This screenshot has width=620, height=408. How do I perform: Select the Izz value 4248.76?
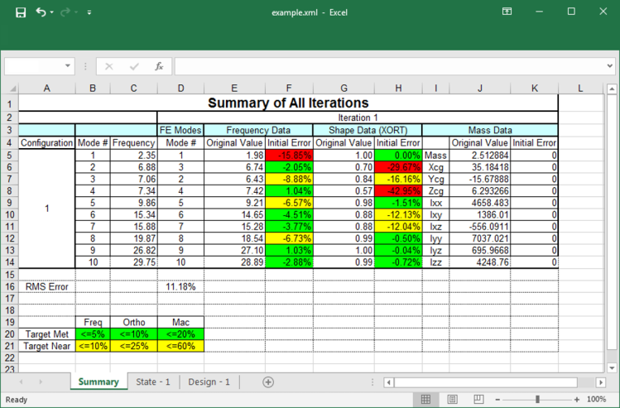pyautogui.click(x=479, y=262)
